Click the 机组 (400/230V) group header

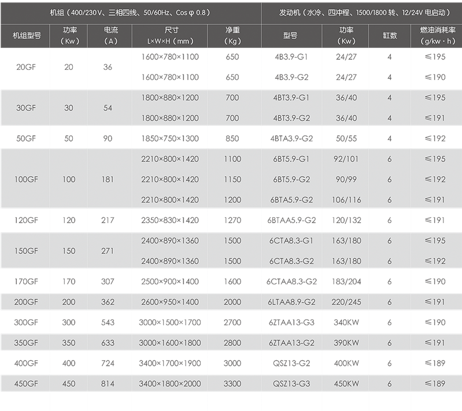pos(130,12)
